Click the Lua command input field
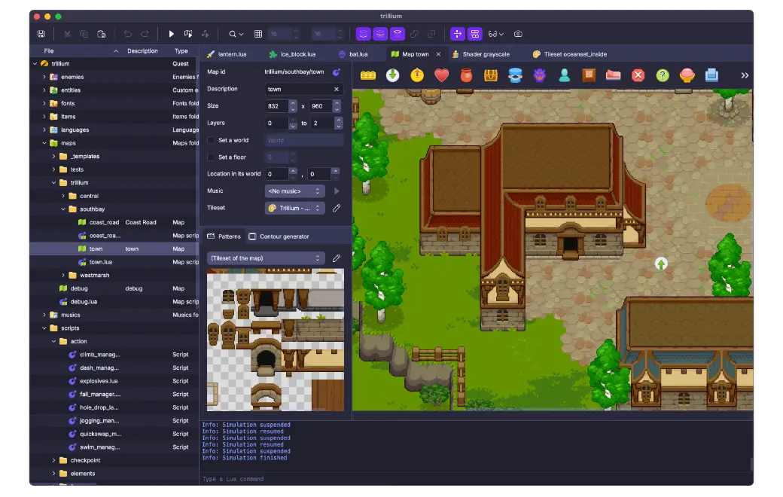 [474, 479]
